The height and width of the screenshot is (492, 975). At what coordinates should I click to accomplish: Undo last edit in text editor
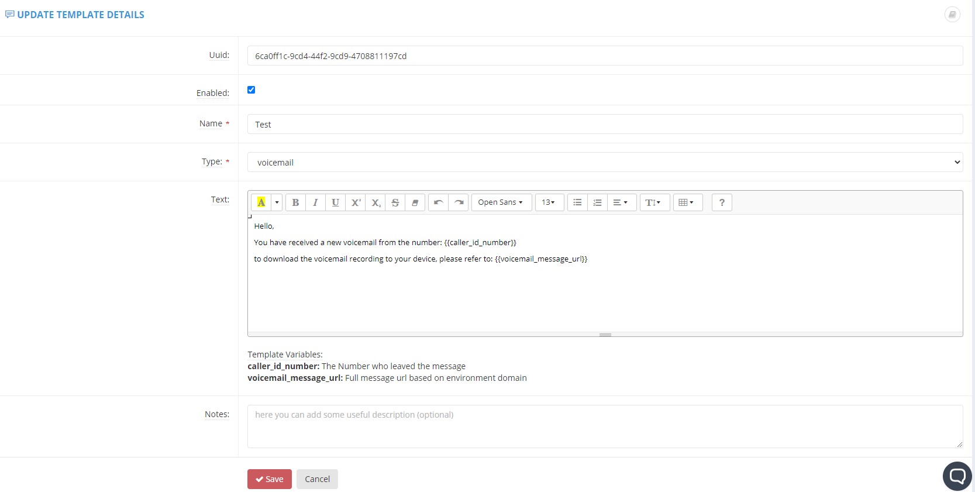[438, 202]
